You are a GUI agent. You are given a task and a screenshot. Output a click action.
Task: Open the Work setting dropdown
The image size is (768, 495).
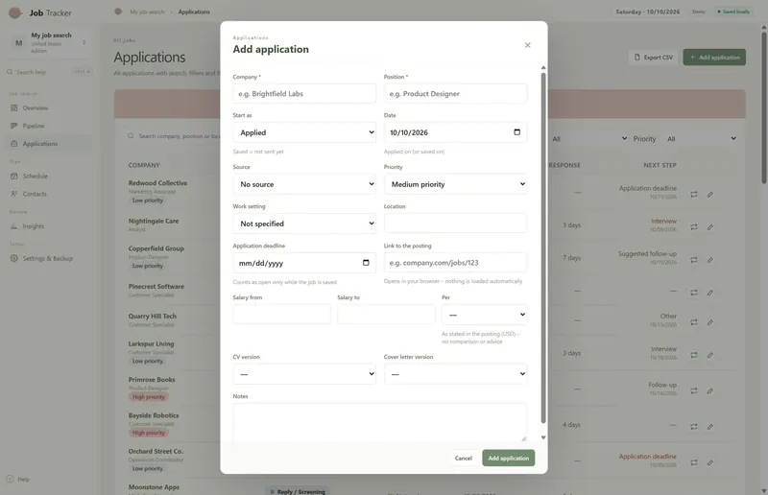click(x=304, y=224)
